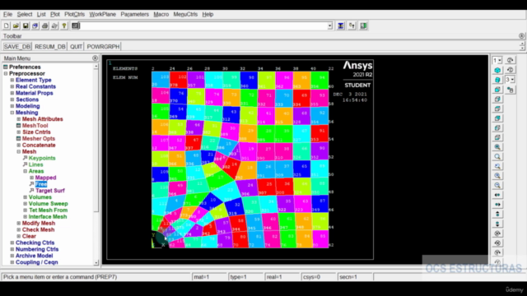Screen dimensions: 527x296
Task: Click in the command input field
Action: 203,25
